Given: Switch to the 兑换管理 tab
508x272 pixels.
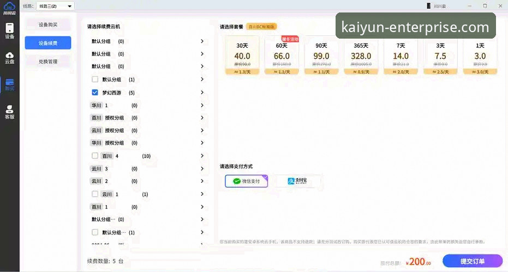Looking at the screenshot, I should tap(48, 61).
